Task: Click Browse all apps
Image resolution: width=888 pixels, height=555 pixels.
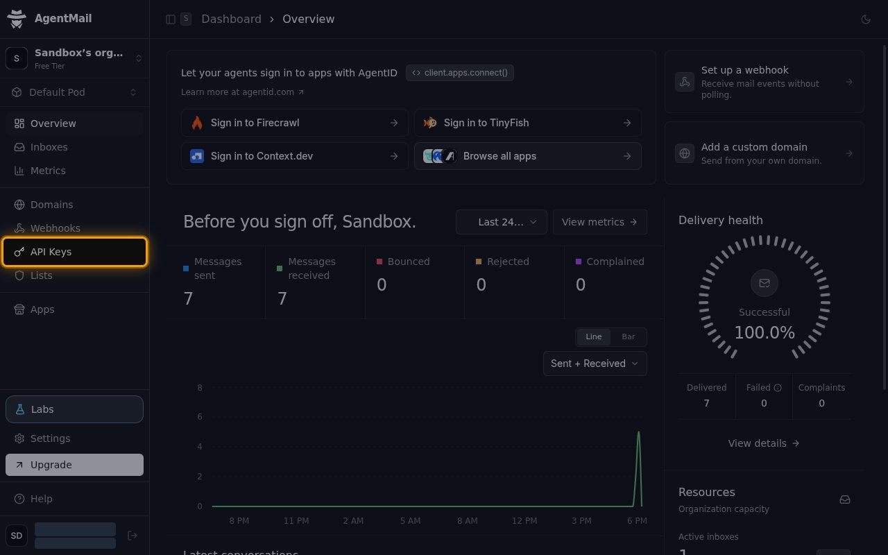Action: coord(528,156)
